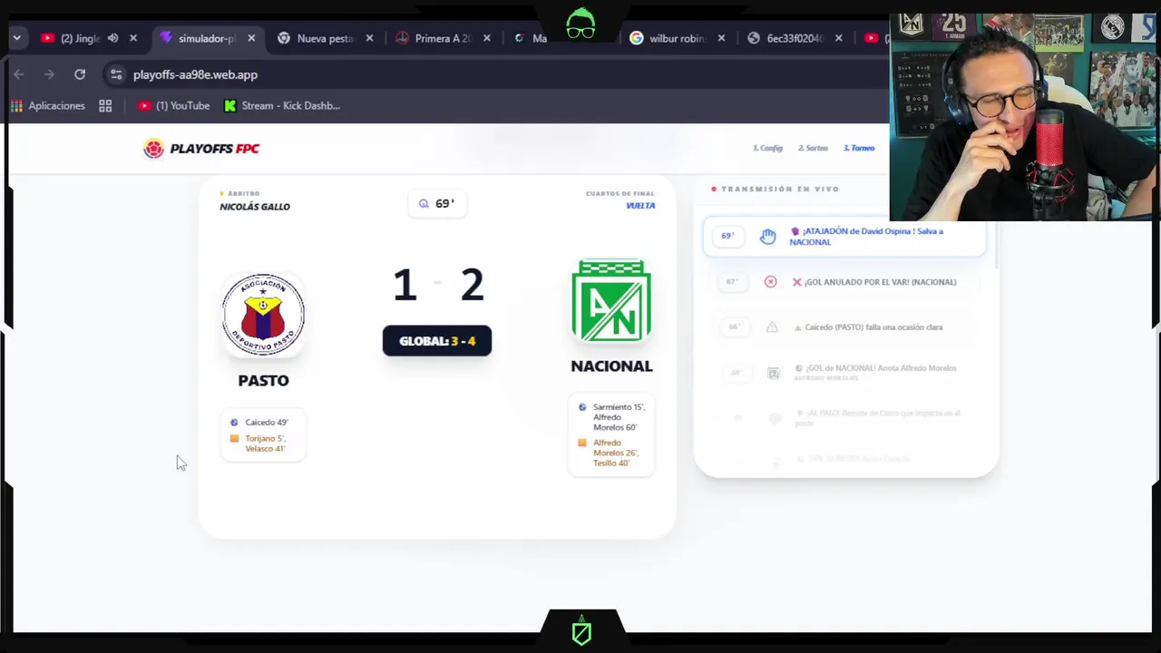Viewport: 1161px width, 653px height.
Task: Switch to the 6ec33f0204 tab
Action: tap(795, 38)
